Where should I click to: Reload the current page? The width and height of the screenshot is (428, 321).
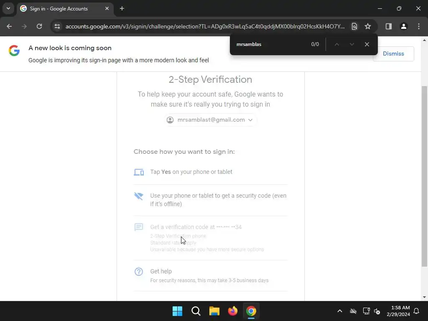point(39,26)
